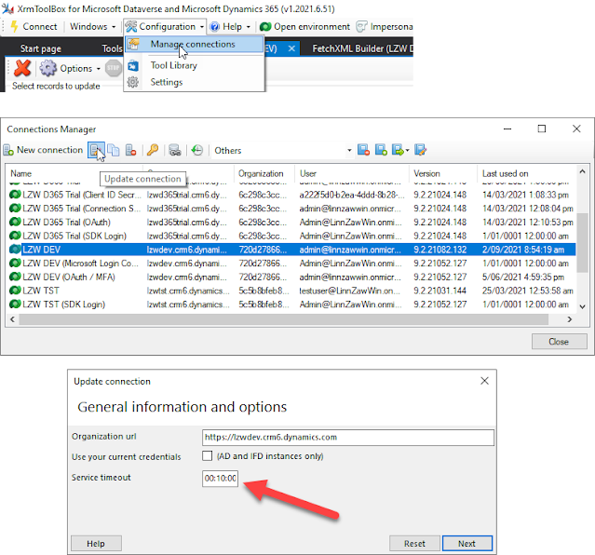
Task: Select LZW D365 Trial (SDK Login) row
Action: 291,236
